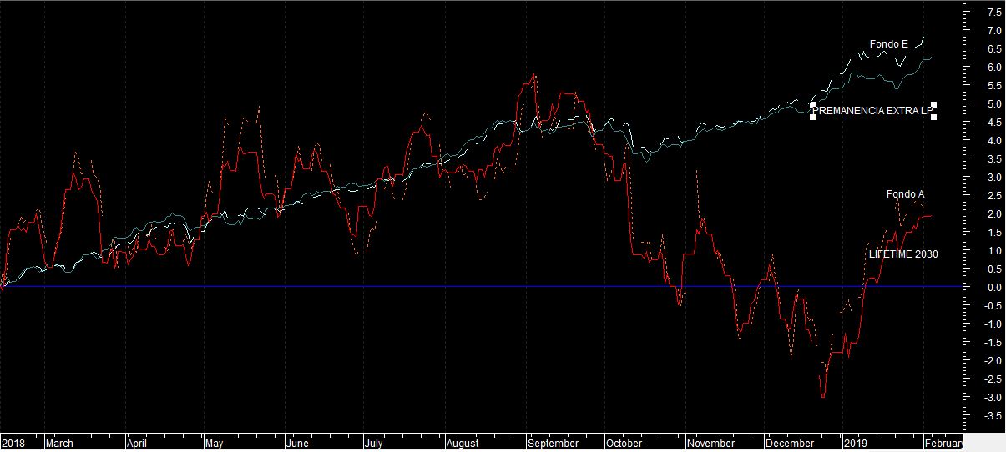Click the 6.0 value on the price scale
Viewport: 1006px width, 452px height.
[x=995, y=68]
